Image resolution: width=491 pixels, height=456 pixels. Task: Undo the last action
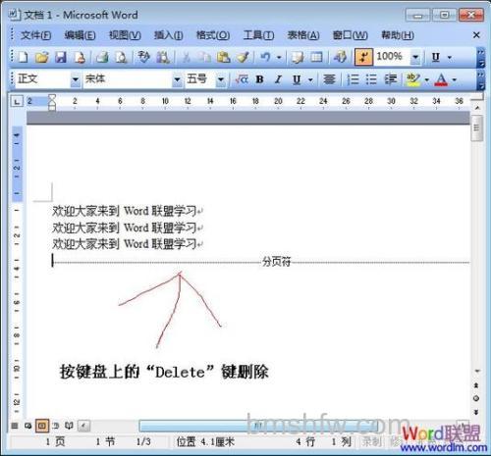tap(265, 57)
